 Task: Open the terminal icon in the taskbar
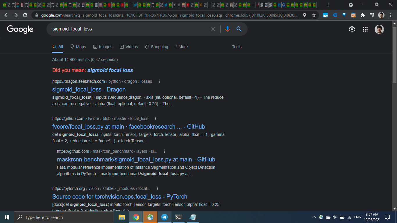[178, 217]
